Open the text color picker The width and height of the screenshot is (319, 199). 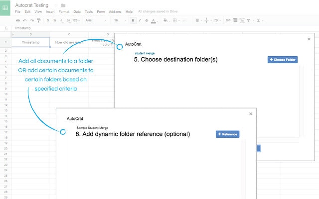[154, 20]
